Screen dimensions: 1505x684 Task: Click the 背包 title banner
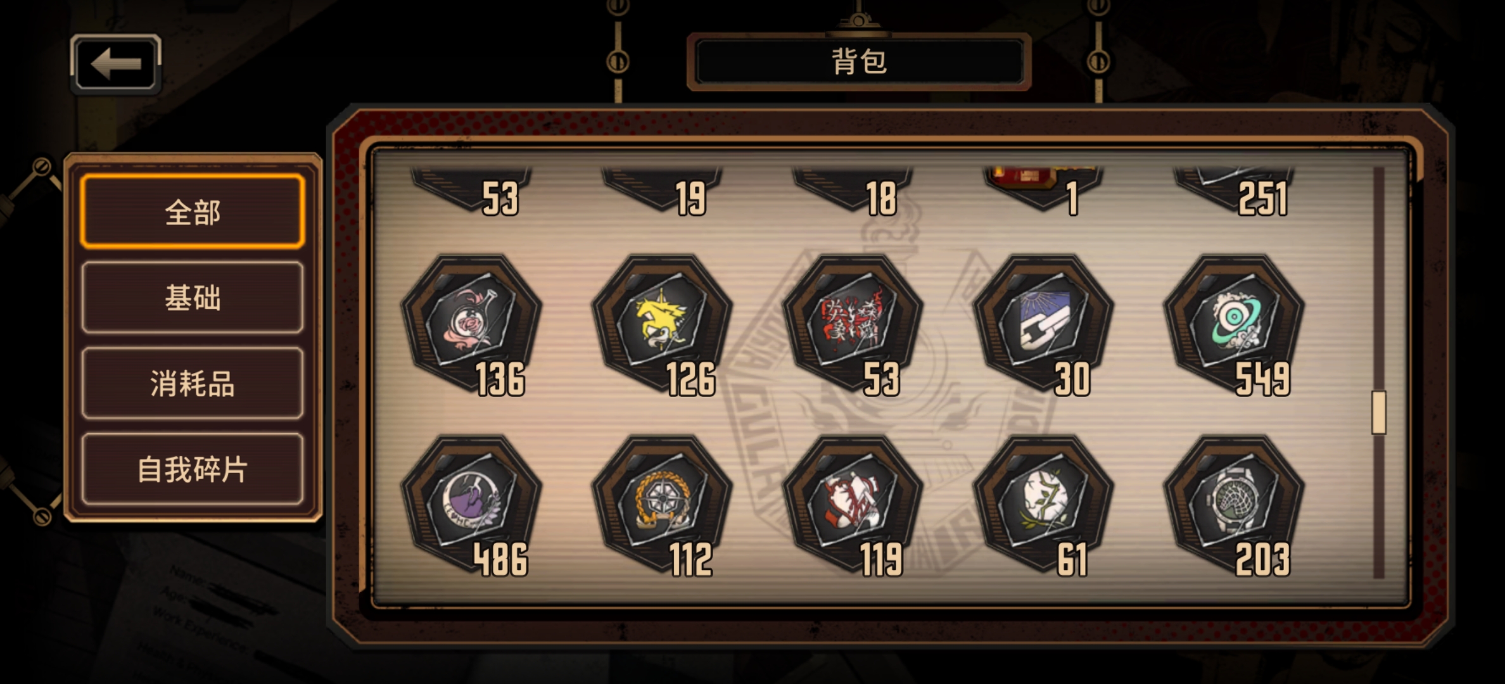pyautogui.click(x=860, y=61)
